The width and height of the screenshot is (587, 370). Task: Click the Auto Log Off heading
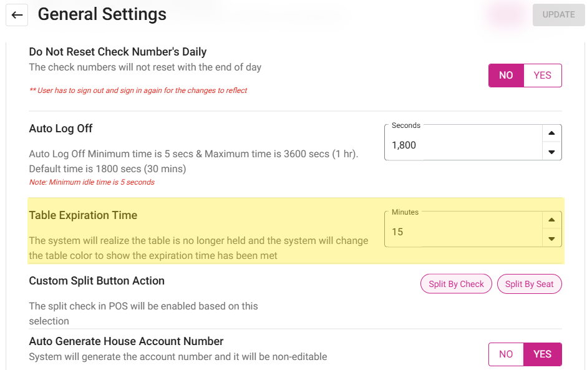61,129
